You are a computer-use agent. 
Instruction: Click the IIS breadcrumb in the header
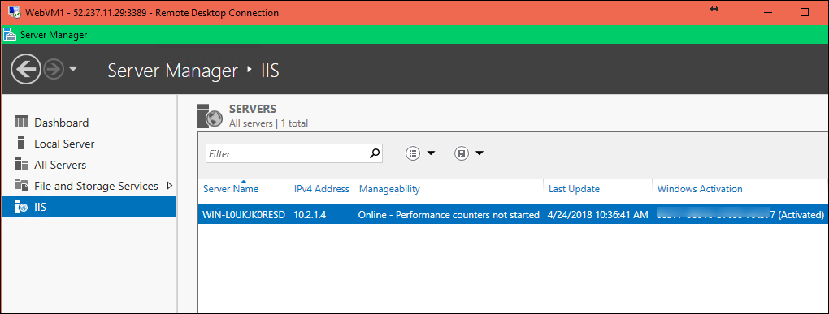[270, 71]
